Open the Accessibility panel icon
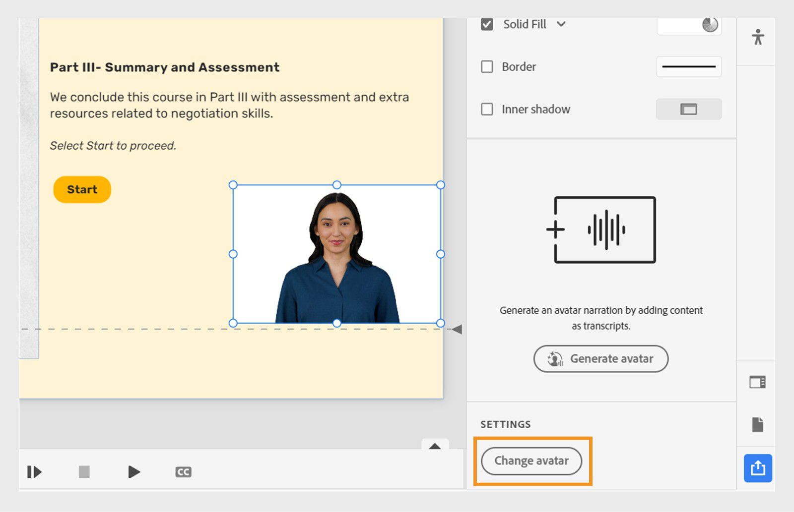Viewport: 794px width, 512px height. 757,37
